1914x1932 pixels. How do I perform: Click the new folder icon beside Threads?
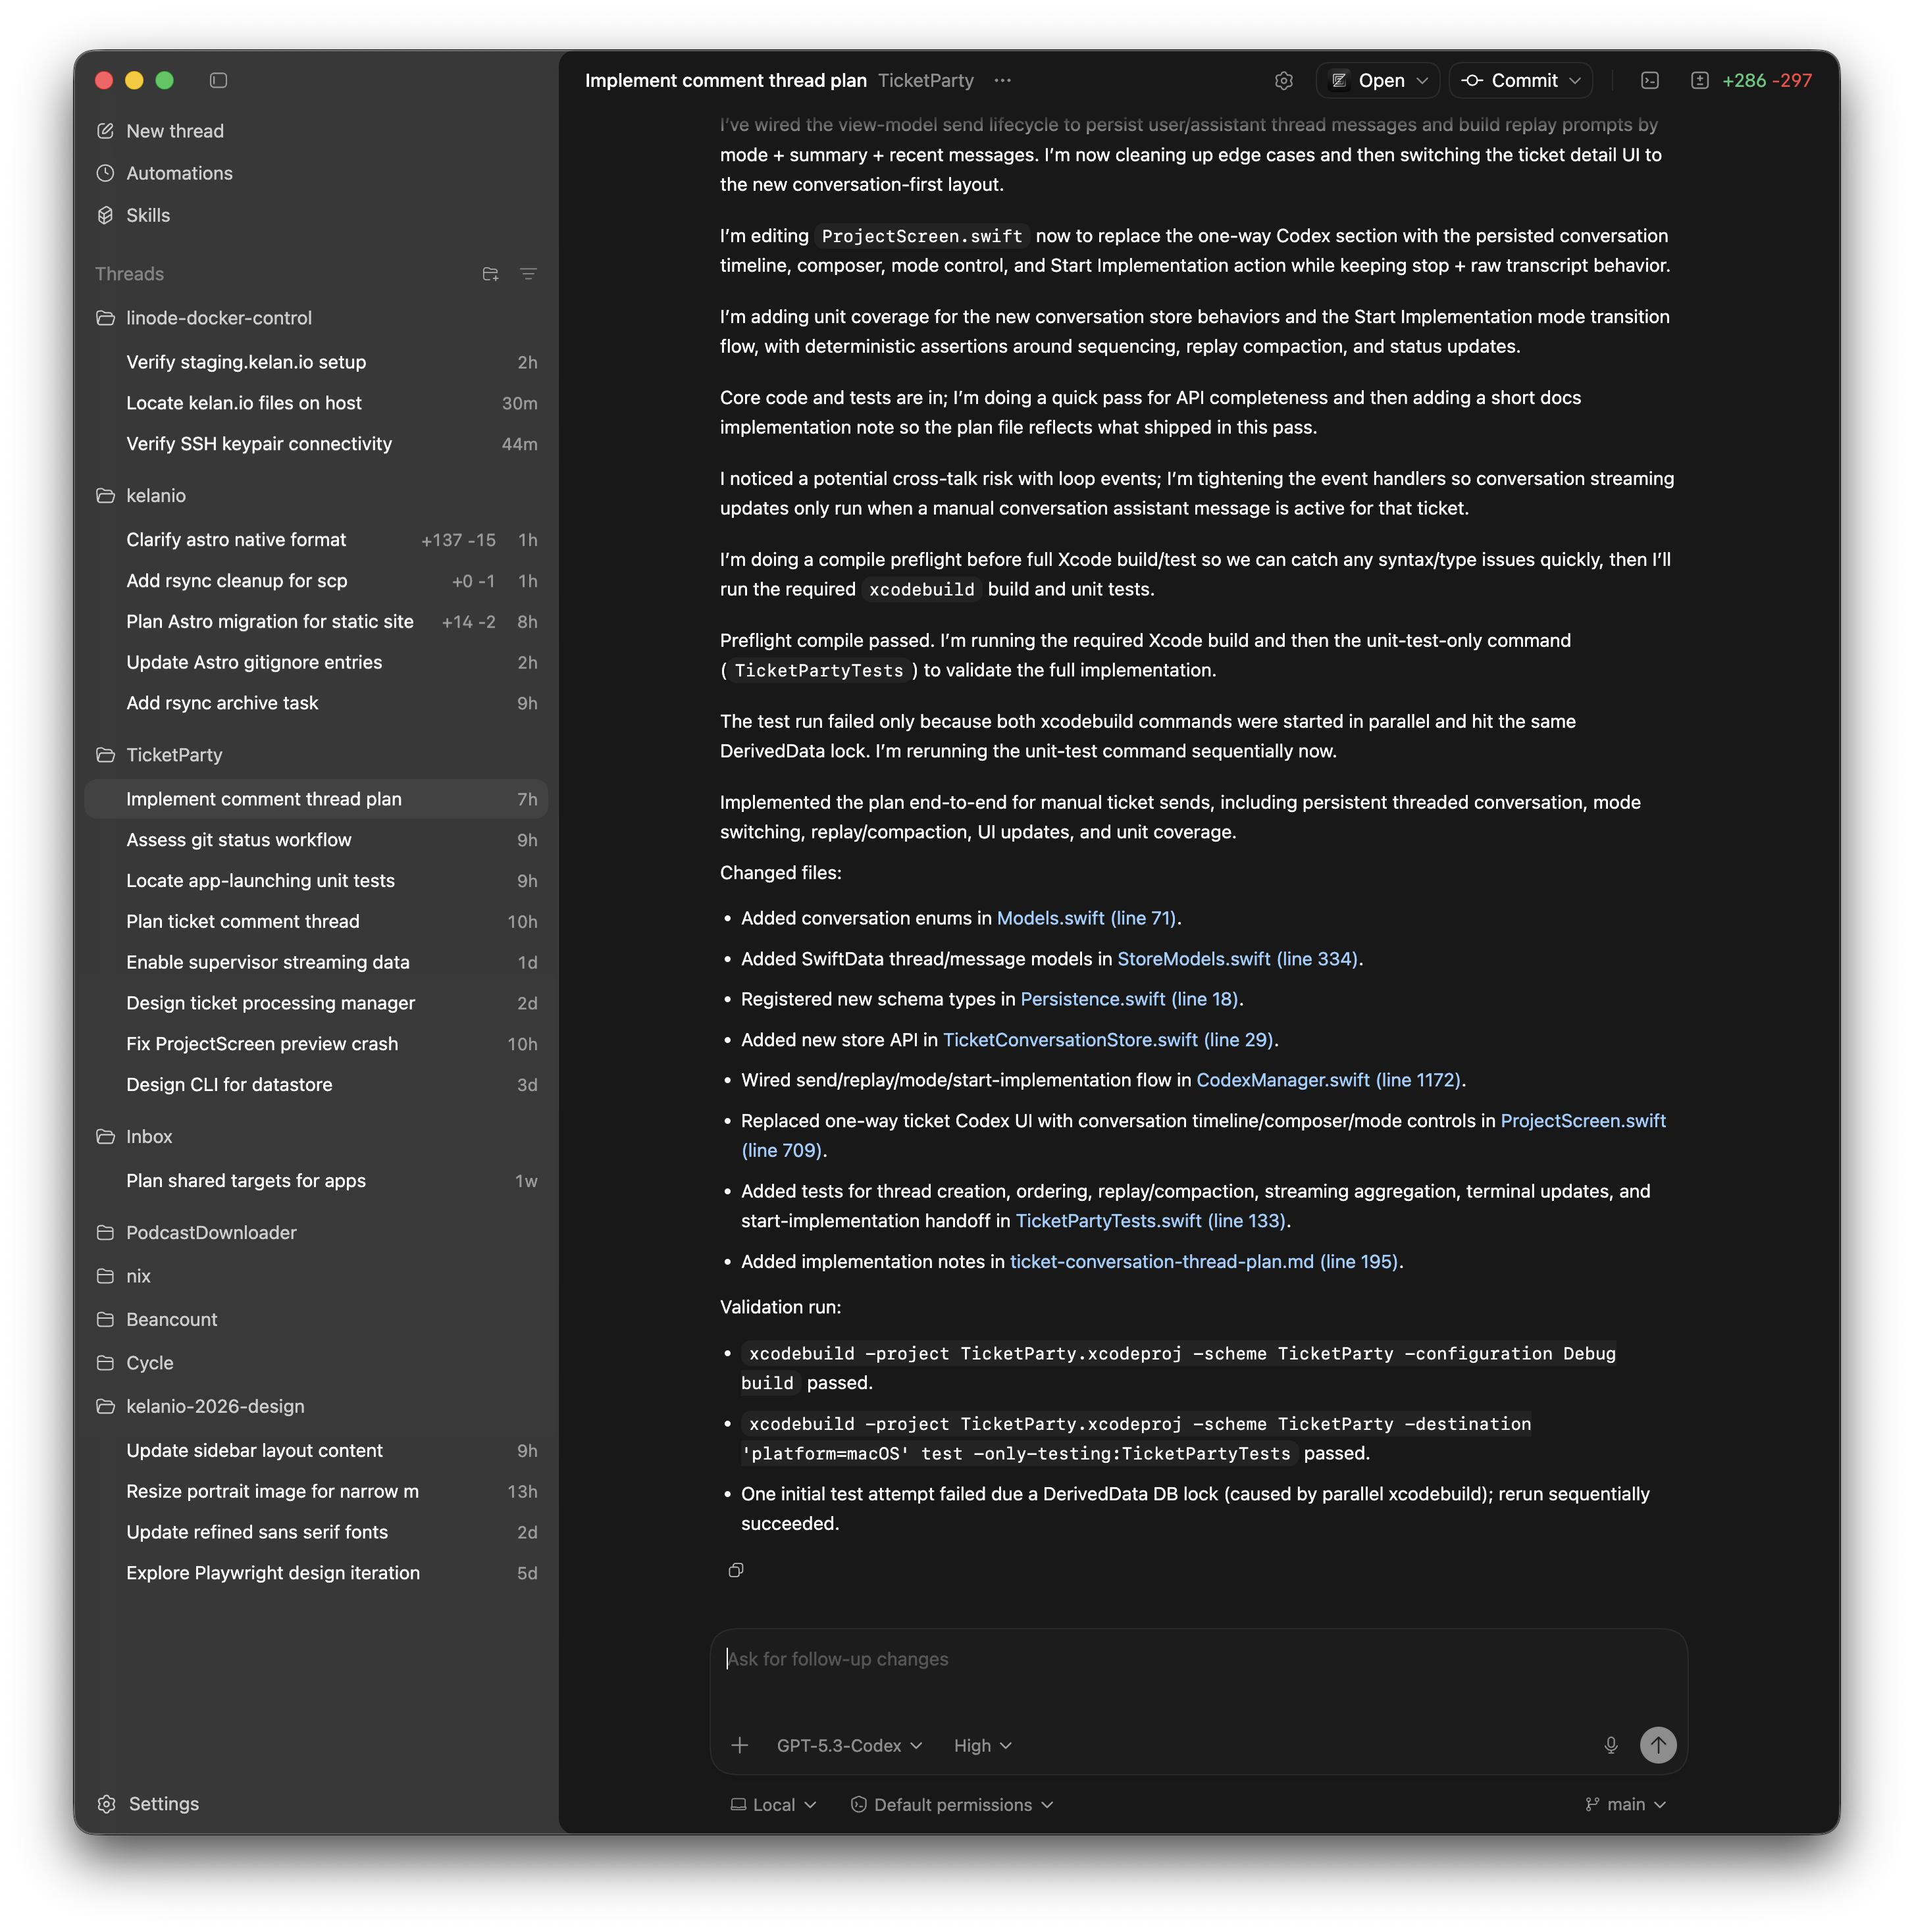490,274
